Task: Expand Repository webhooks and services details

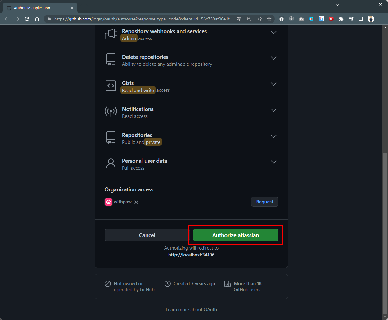Action: [x=274, y=32]
